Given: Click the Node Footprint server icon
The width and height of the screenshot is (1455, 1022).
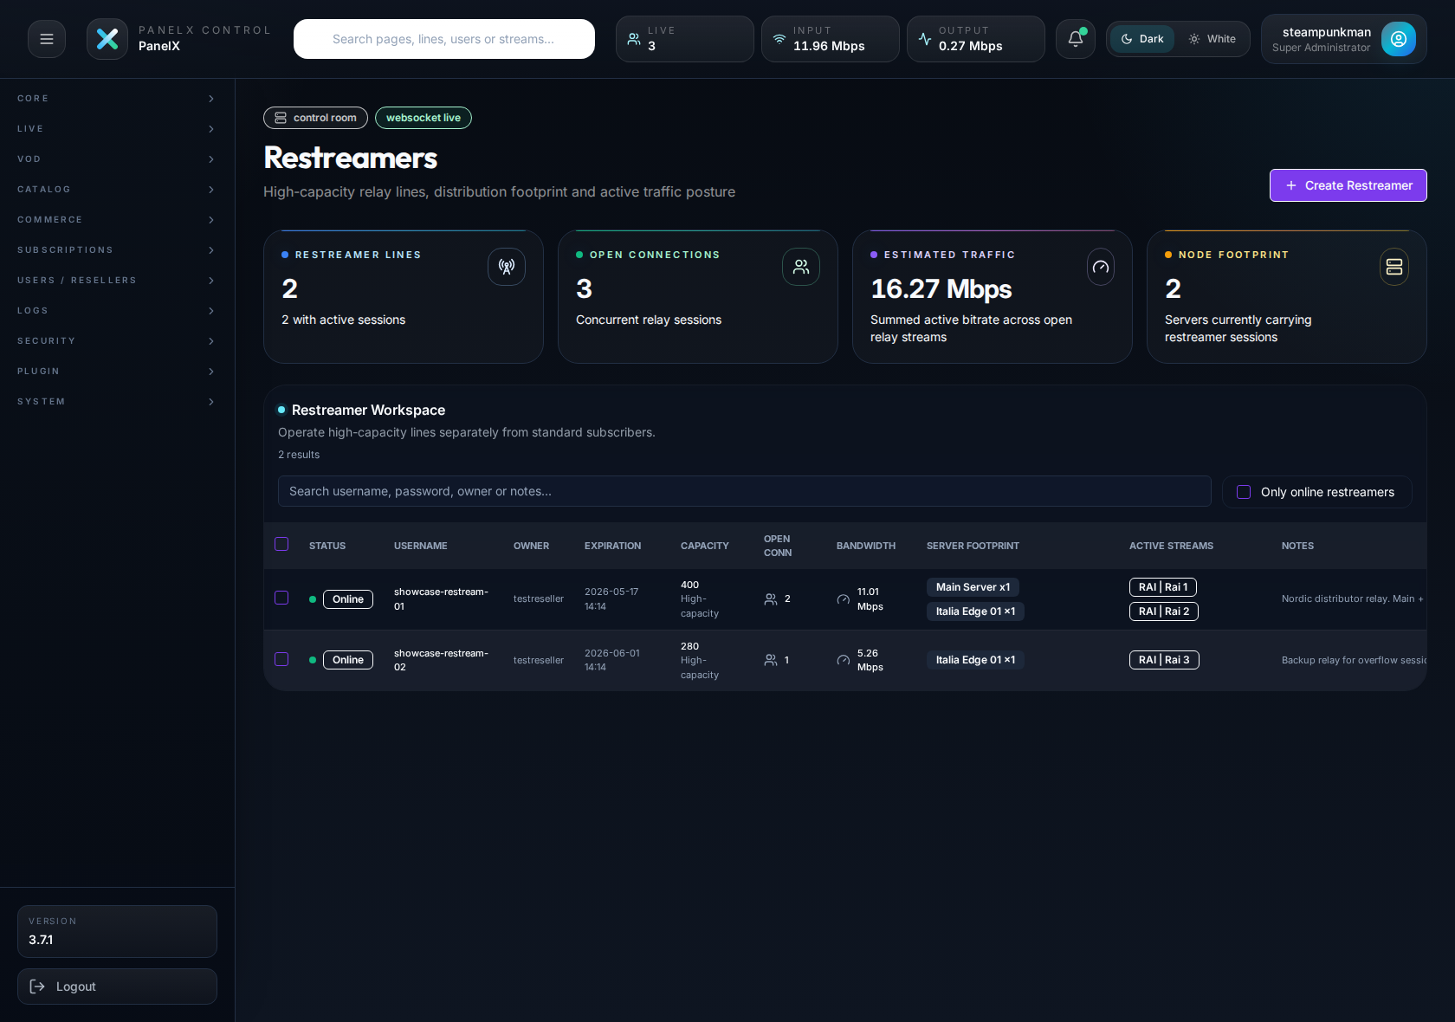Looking at the screenshot, I should [x=1393, y=267].
